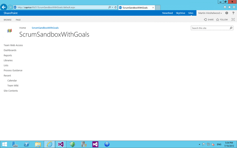Click the search magnifier in site search

pyautogui.click(x=231, y=28)
